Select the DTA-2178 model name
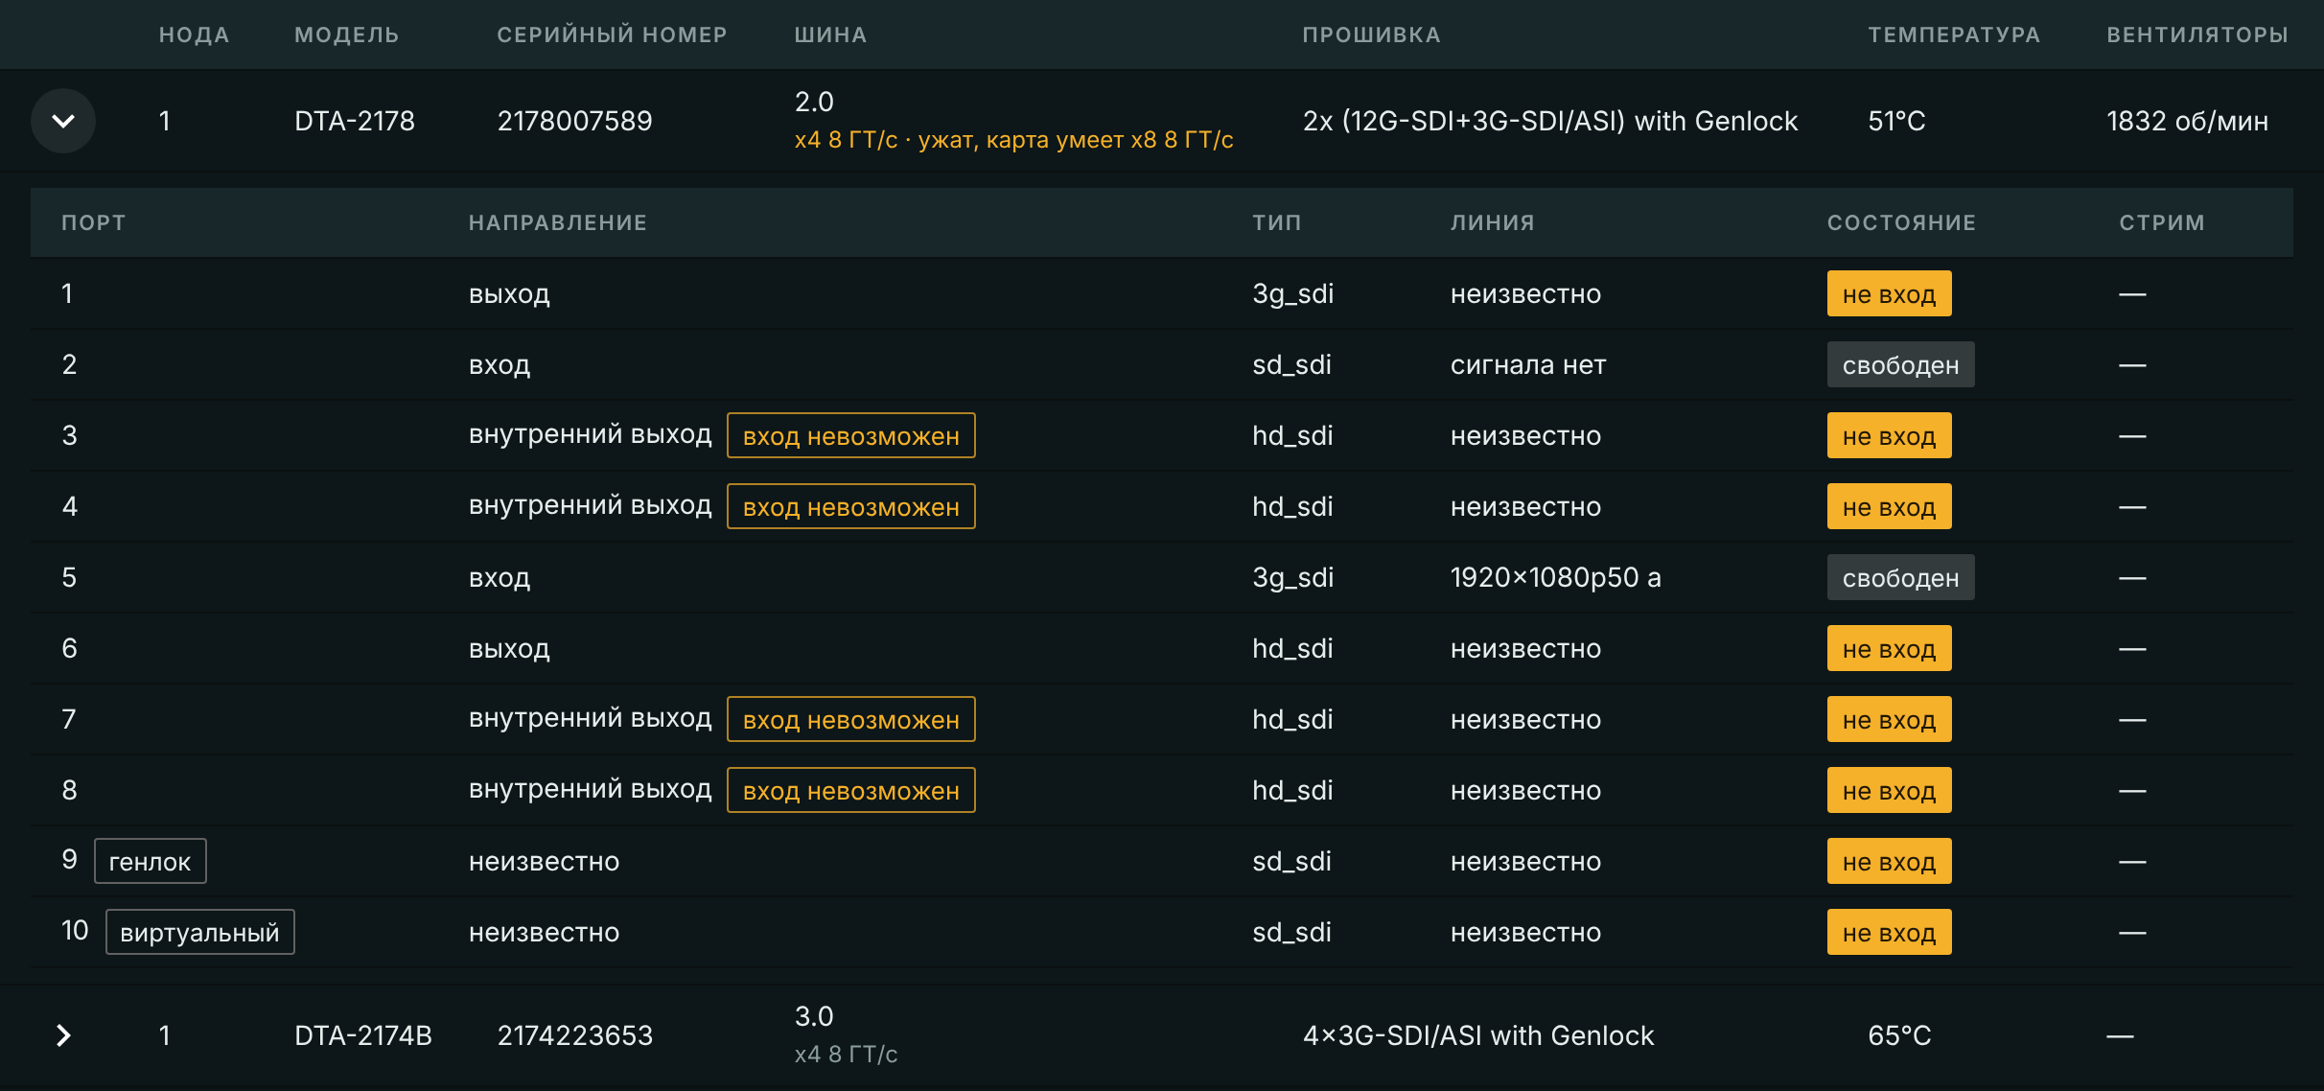 click(x=355, y=121)
